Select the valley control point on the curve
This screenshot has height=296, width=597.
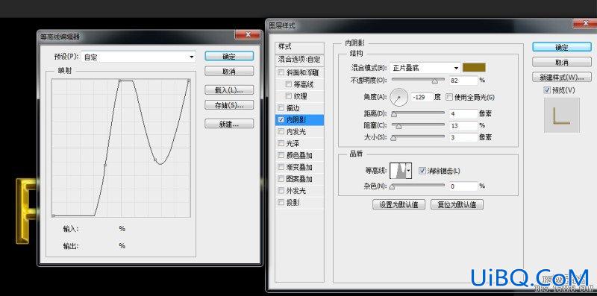[155, 160]
